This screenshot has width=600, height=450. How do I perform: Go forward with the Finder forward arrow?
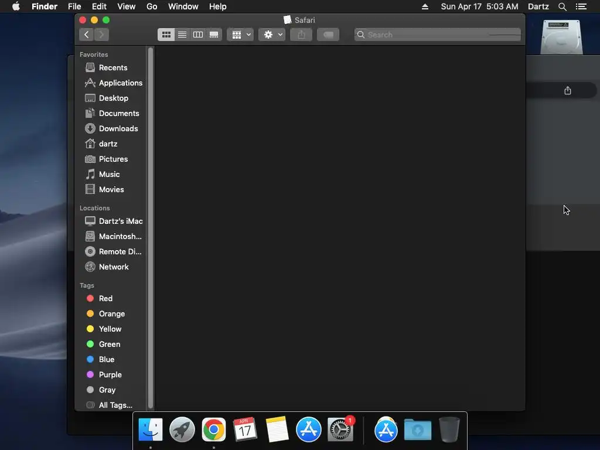101,35
